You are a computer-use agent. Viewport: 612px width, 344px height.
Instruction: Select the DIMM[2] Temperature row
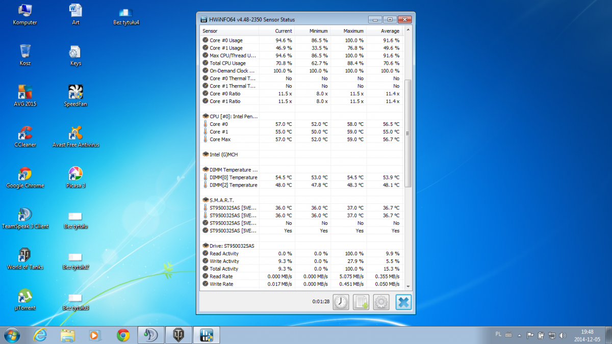coord(301,185)
